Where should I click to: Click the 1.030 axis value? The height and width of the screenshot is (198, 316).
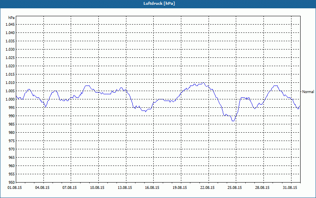(10, 49)
